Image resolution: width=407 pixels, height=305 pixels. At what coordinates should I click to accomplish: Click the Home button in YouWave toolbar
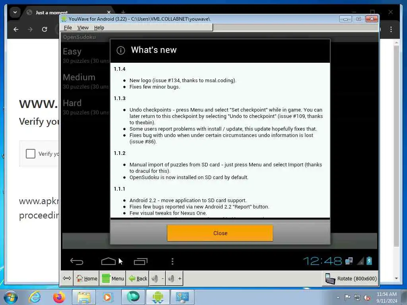click(87, 278)
